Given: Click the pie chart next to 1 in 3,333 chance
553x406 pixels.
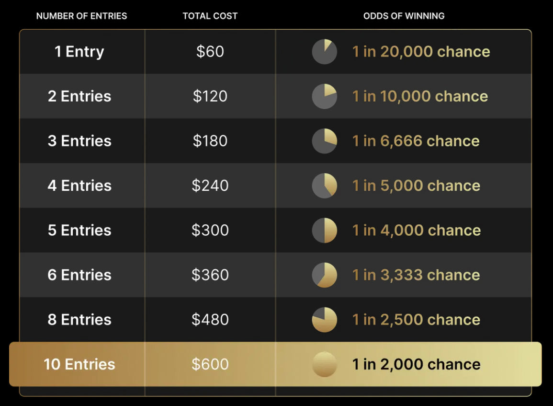Looking at the screenshot, I should coord(325,275).
